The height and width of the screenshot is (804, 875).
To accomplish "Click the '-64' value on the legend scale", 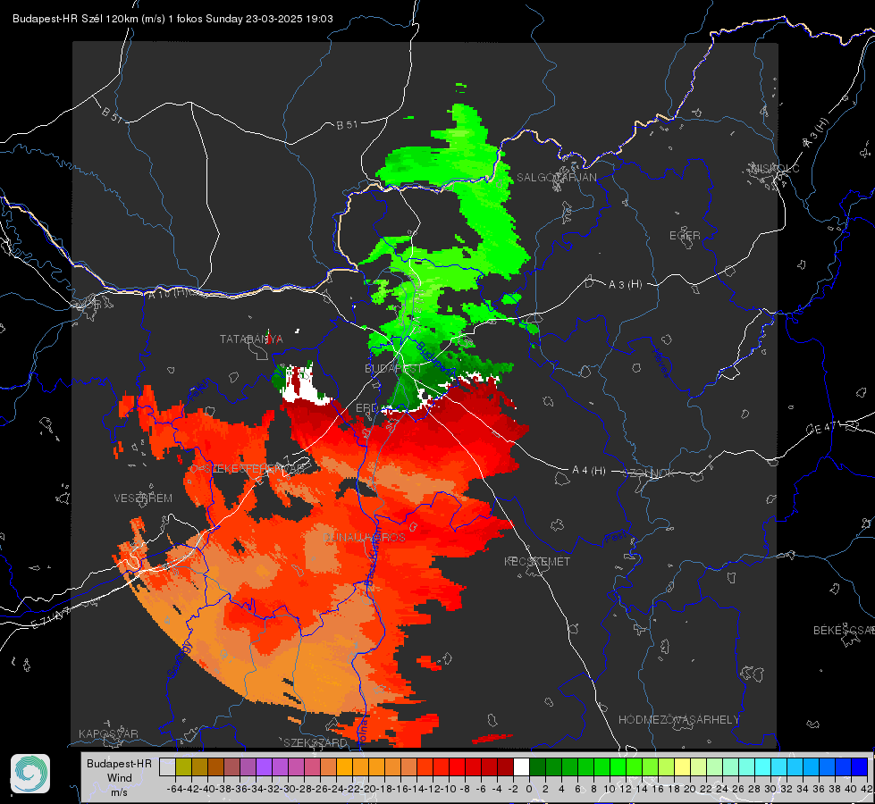I will [175, 789].
